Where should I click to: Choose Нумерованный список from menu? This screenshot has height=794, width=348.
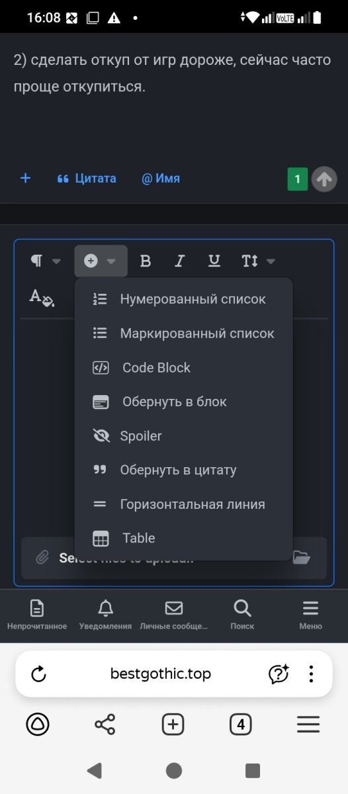pyautogui.click(x=184, y=299)
